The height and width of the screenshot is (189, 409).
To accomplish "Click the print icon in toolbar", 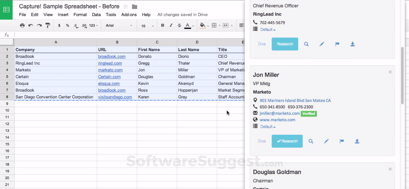I will (22, 25).
